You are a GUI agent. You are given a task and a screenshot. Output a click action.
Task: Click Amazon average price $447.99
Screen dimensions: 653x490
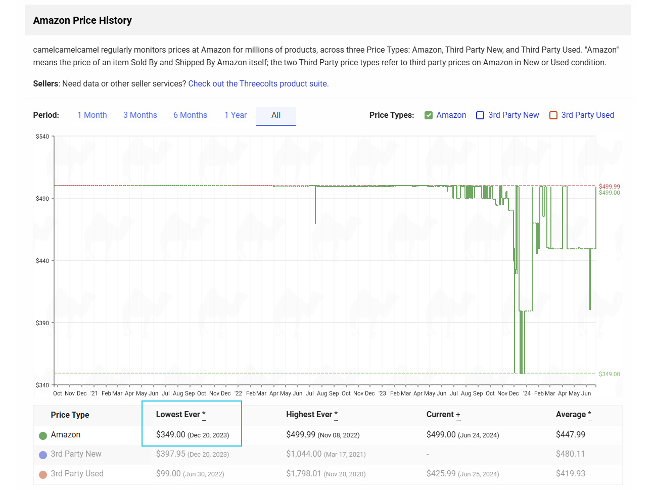click(x=571, y=435)
